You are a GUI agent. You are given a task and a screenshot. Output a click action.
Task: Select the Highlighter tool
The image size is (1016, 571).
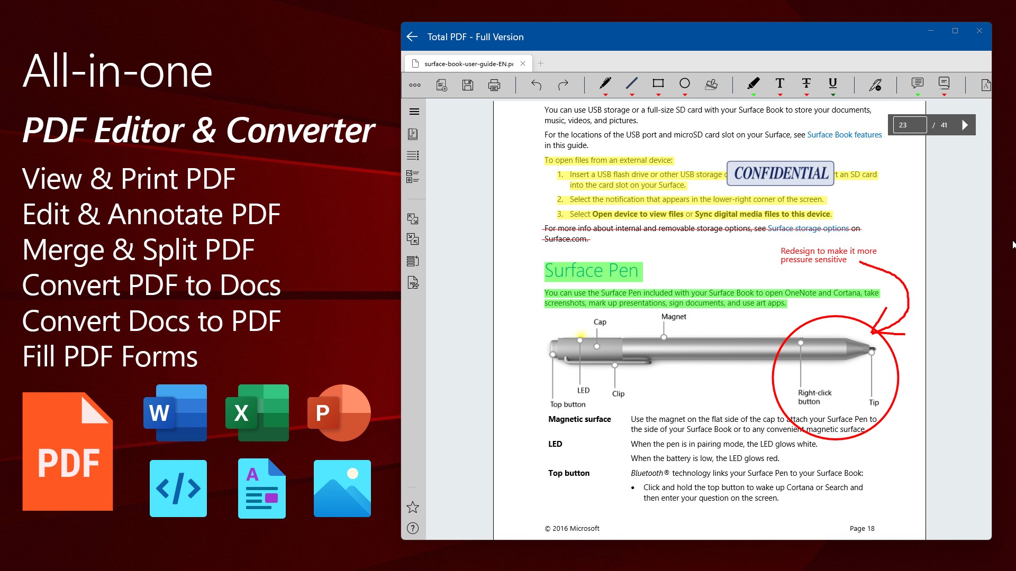(x=754, y=84)
